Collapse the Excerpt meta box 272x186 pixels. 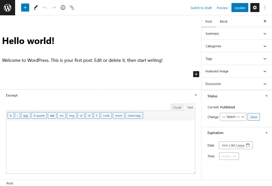196,95
